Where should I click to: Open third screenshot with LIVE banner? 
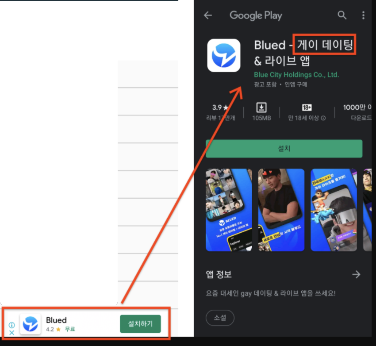[334, 210]
